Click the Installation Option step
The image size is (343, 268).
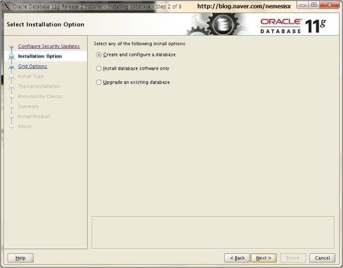pos(40,56)
